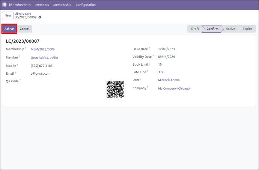
Task: Select the Confirm status stage
Action: coord(212,29)
